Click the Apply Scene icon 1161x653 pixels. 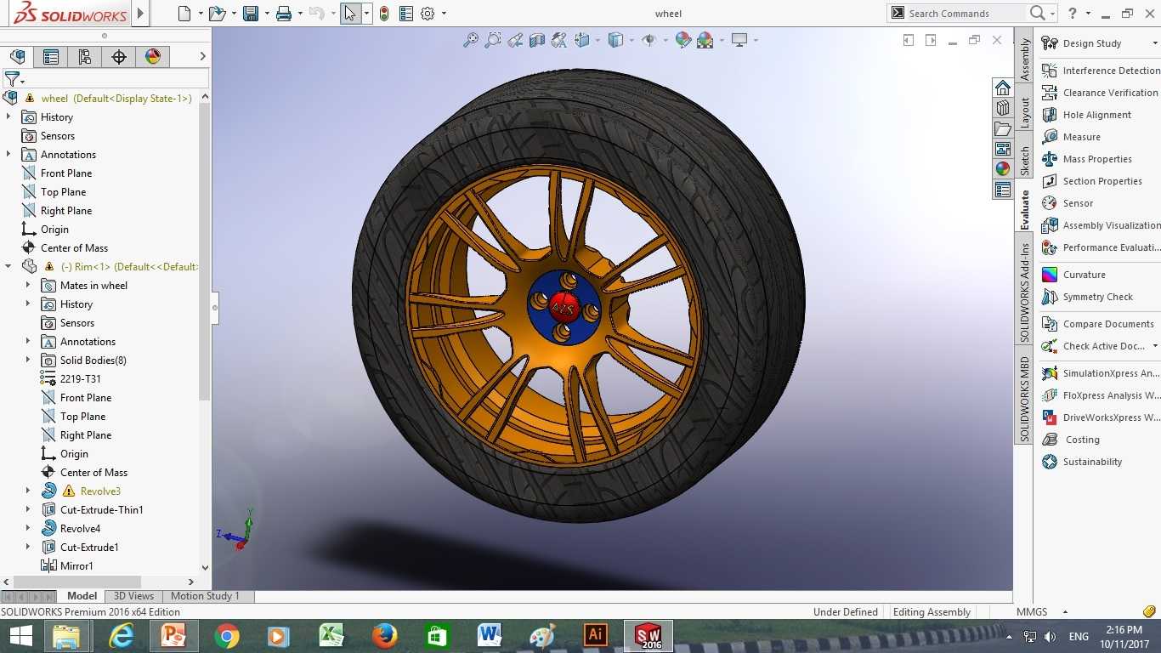705,40
